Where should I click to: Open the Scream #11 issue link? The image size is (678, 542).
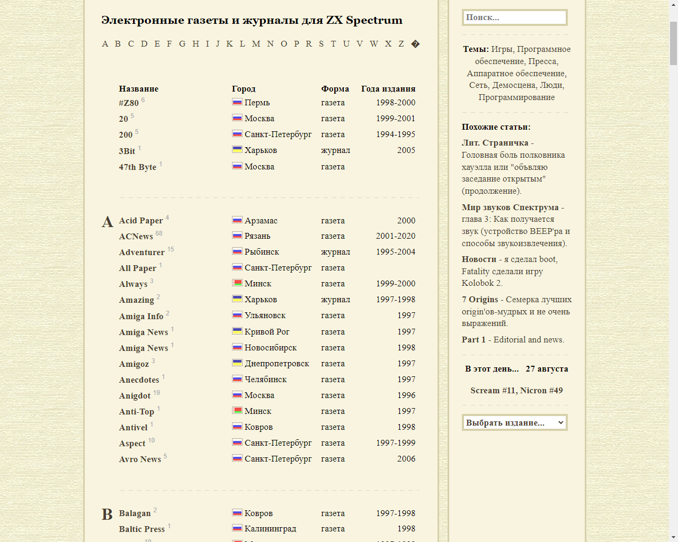[x=493, y=391]
